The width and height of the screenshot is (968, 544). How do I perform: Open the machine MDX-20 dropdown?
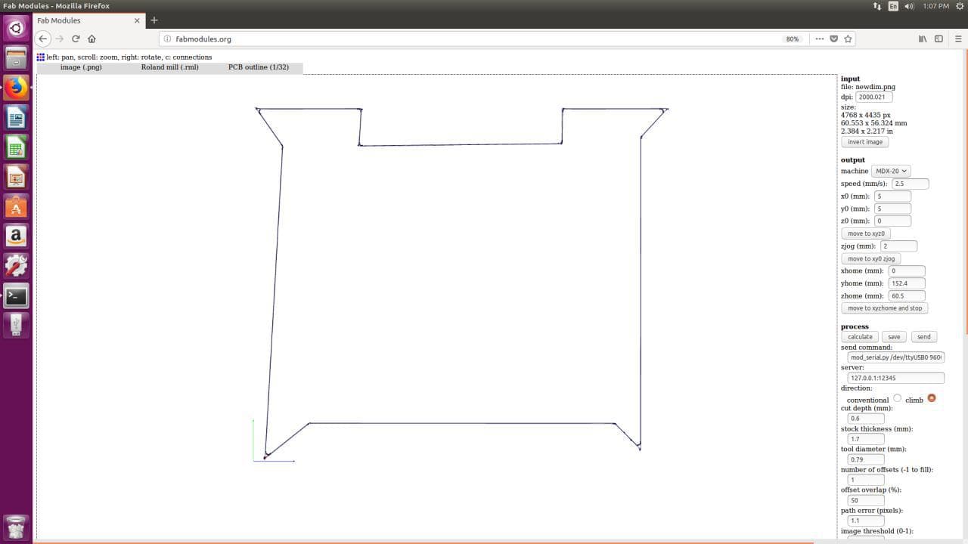click(890, 171)
